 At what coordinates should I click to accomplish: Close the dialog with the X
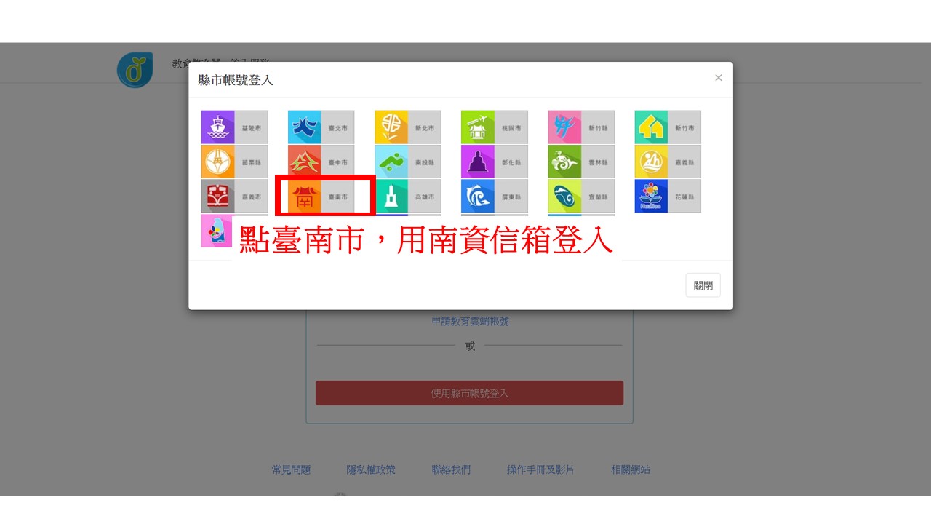click(719, 78)
